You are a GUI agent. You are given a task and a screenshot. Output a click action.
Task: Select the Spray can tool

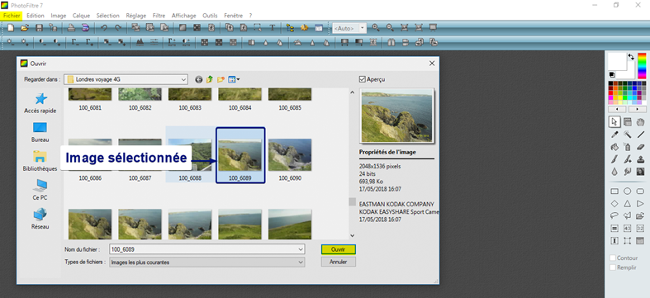(x=628, y=147)
